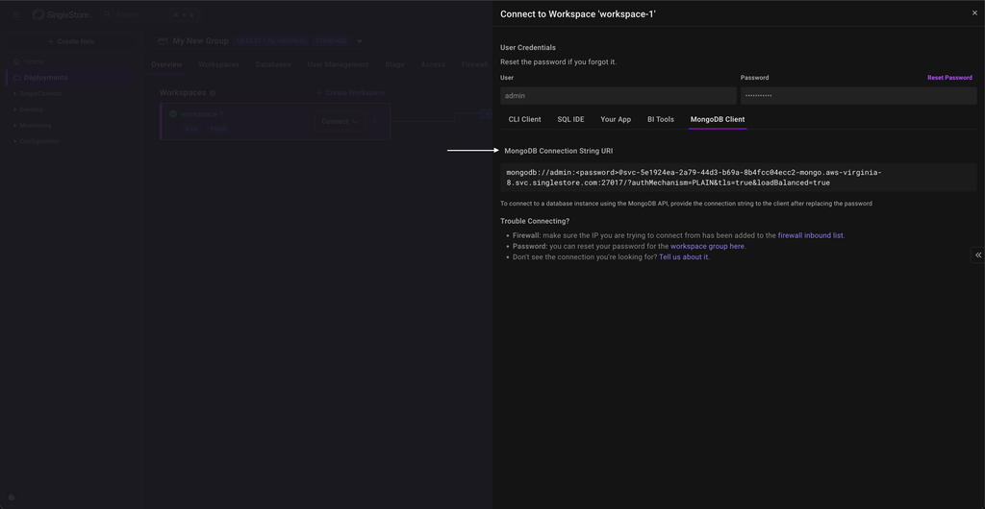Click the Create New button

point(71,41)
